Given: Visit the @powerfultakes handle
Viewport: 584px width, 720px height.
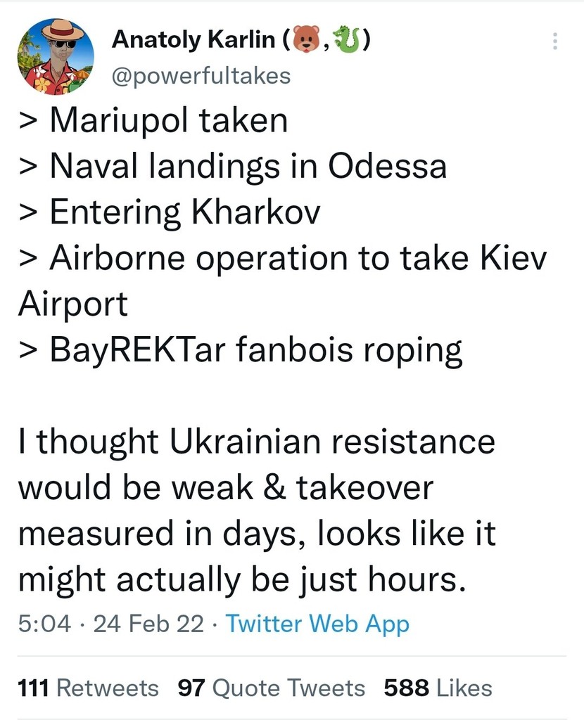Looking at the screenshot, I should 201,76.
